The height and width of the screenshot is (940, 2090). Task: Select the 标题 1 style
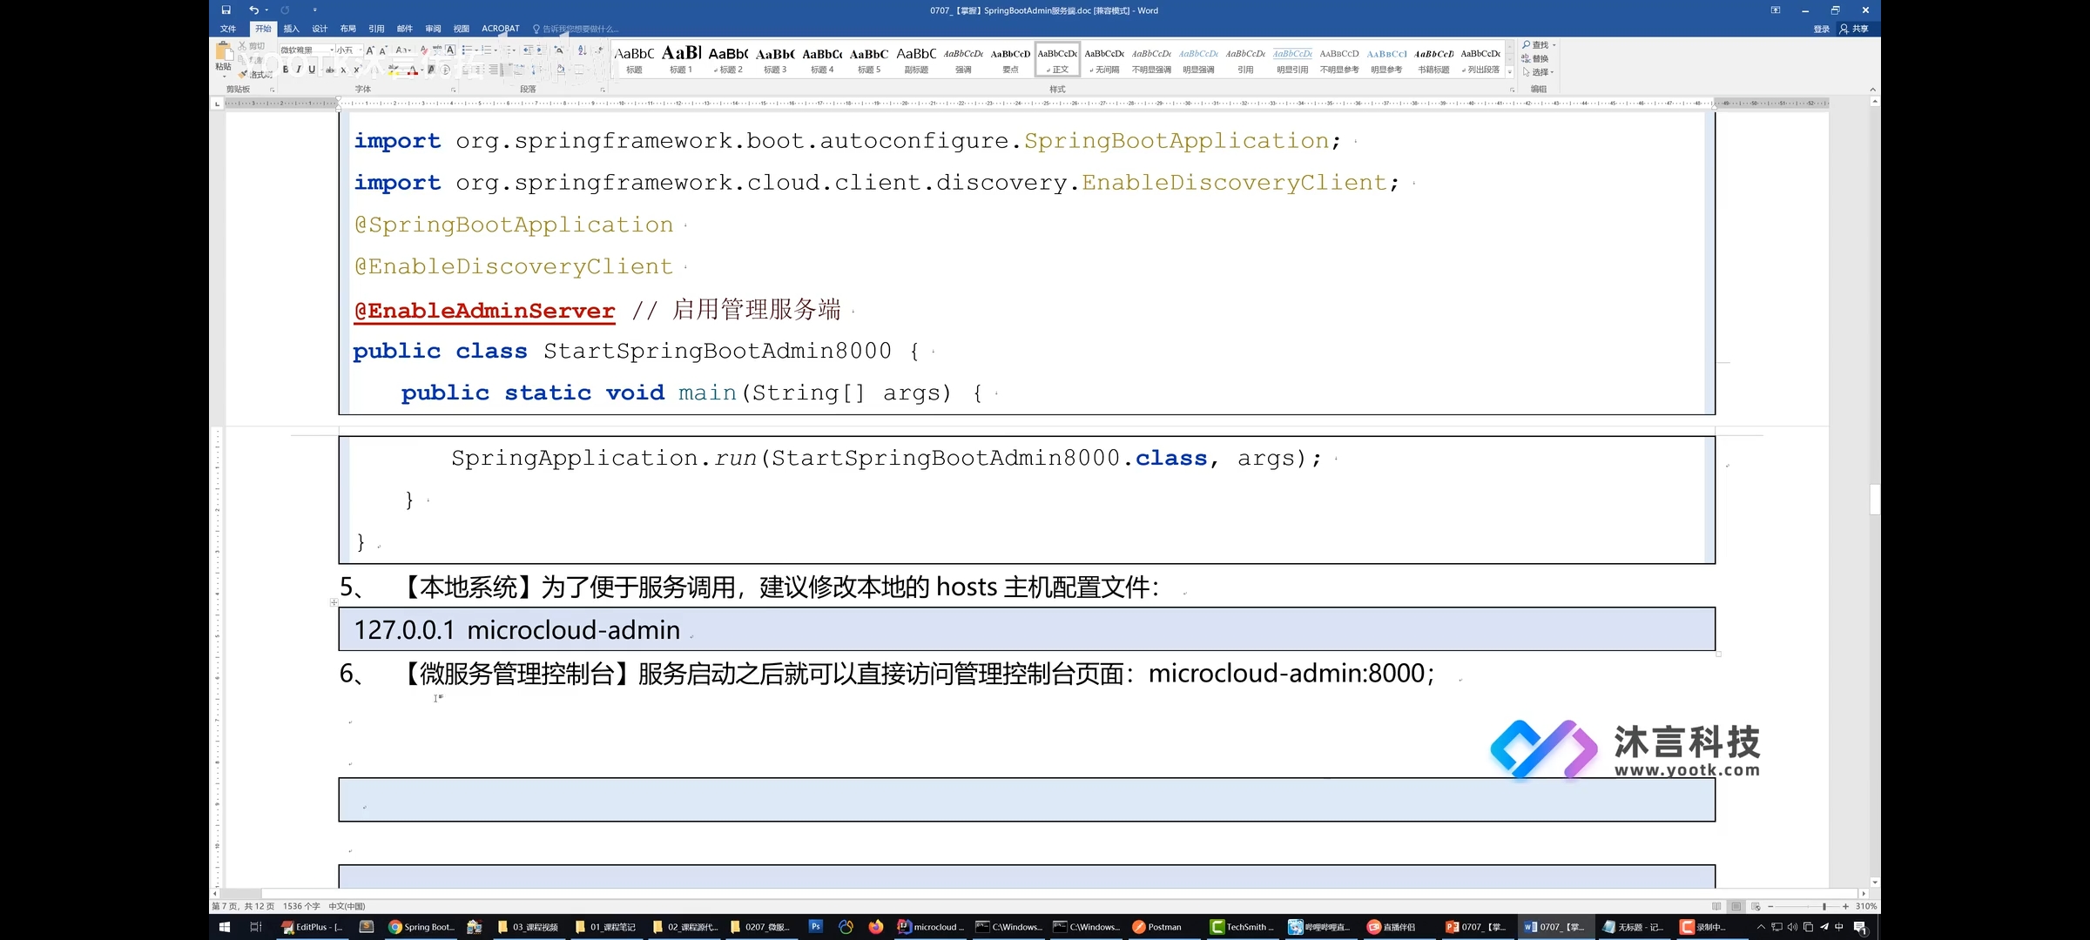pos(681,59)
